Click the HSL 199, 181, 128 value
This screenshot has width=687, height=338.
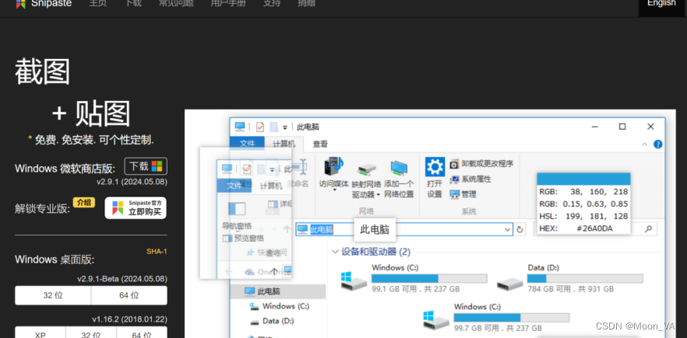coord(583,216)
